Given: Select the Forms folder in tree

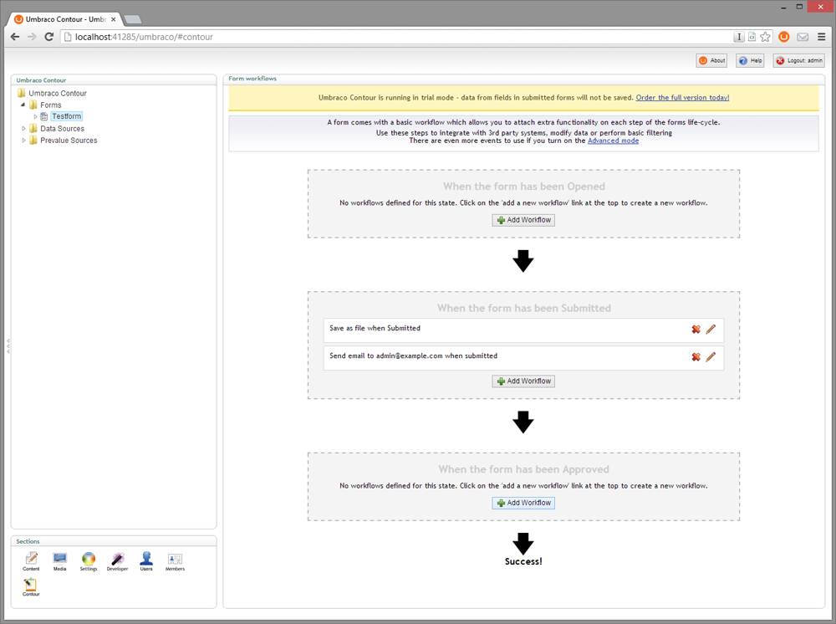Looking at the screenshot, I should pyautogui.click(x=51, y=105).
